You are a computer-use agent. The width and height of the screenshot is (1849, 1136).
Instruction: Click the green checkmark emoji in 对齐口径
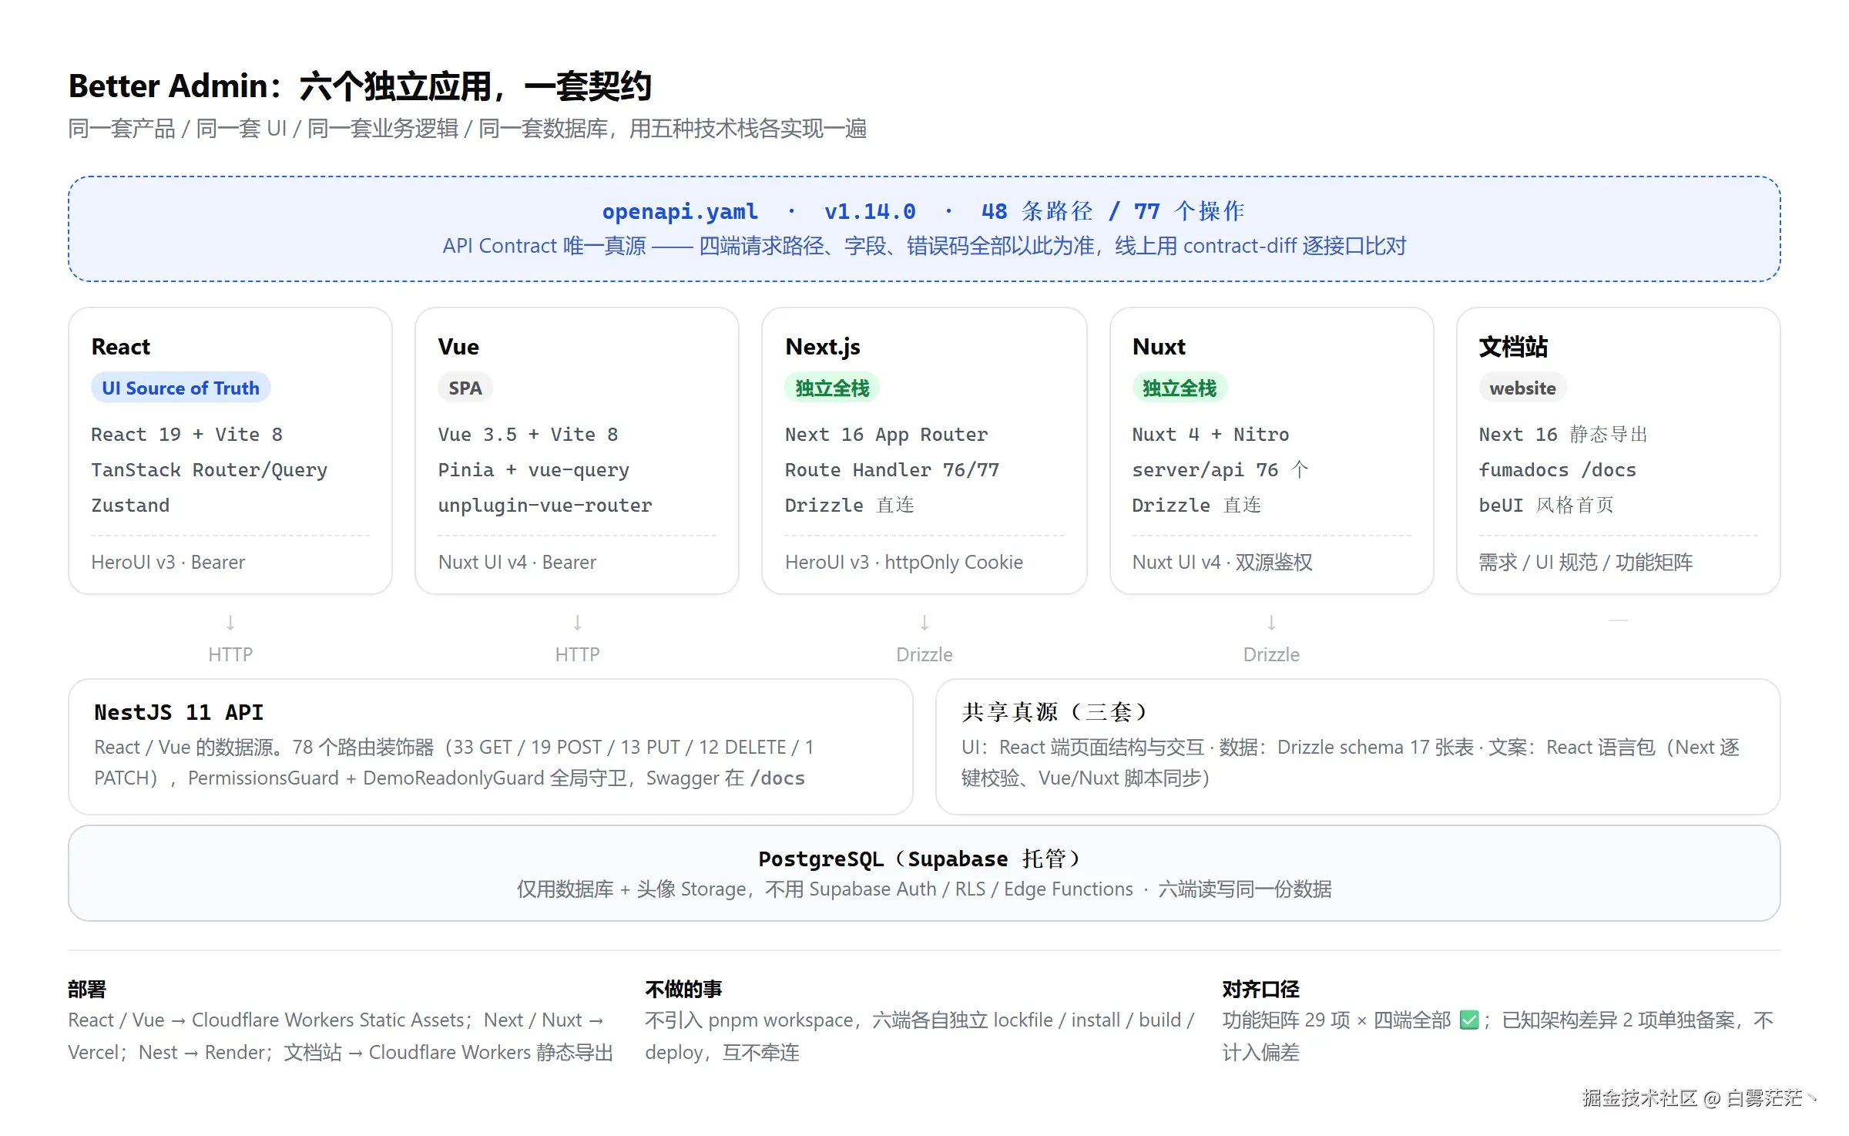click(1469, 1020)
